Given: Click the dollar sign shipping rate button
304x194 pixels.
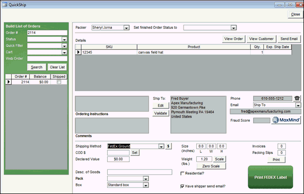Looking at the screenshot, I should (x=168, y=146).
